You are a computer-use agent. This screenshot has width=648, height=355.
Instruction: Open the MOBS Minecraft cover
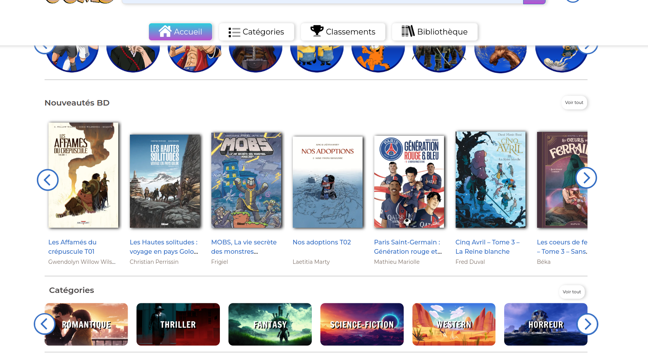(x=246, y=180)
